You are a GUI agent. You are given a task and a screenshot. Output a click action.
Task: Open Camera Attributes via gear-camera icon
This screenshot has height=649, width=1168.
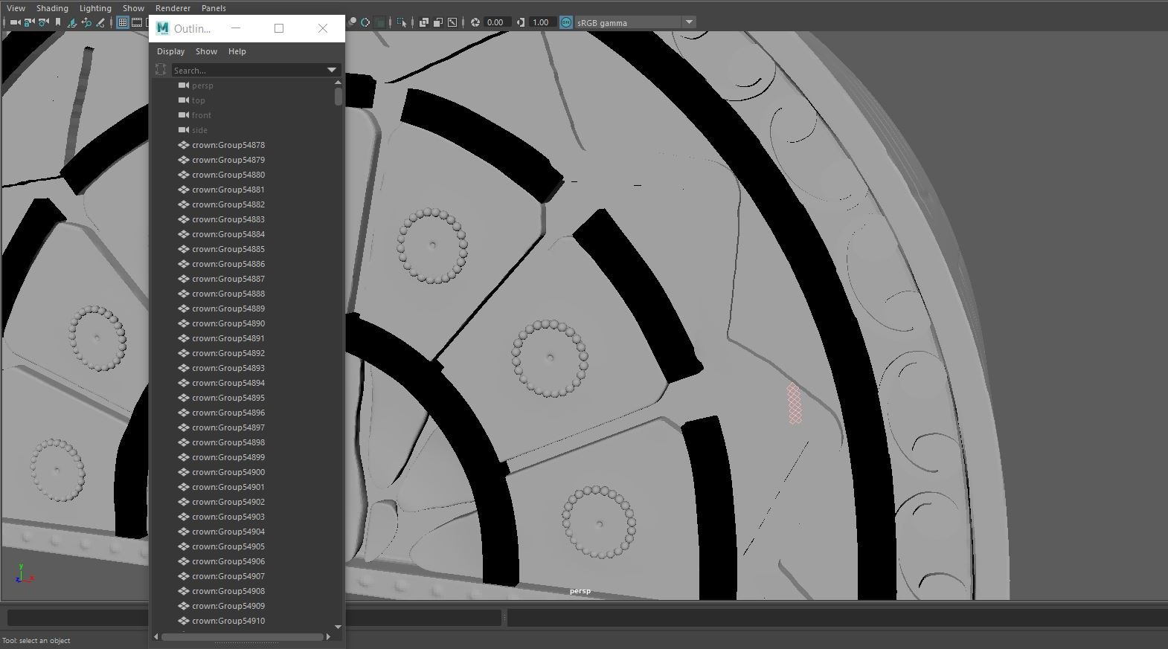pos(43,22)
